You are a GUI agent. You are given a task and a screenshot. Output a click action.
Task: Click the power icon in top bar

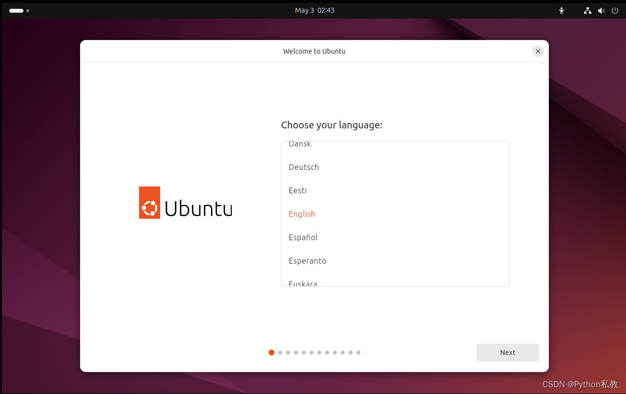point(615,10)
